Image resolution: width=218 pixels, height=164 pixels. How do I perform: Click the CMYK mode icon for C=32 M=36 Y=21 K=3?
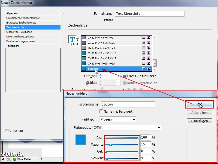[149, 48]
